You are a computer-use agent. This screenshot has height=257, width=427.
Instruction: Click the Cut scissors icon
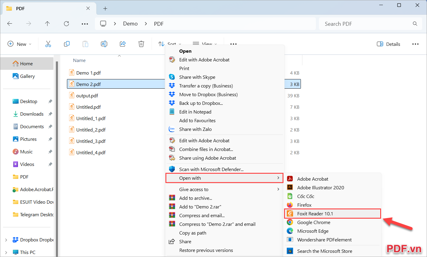click(48, 44)
